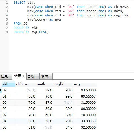Image resolution: width=134 pixels, height=133 pixels.
Task: Select sid cell 05
Action: point(8,103)
